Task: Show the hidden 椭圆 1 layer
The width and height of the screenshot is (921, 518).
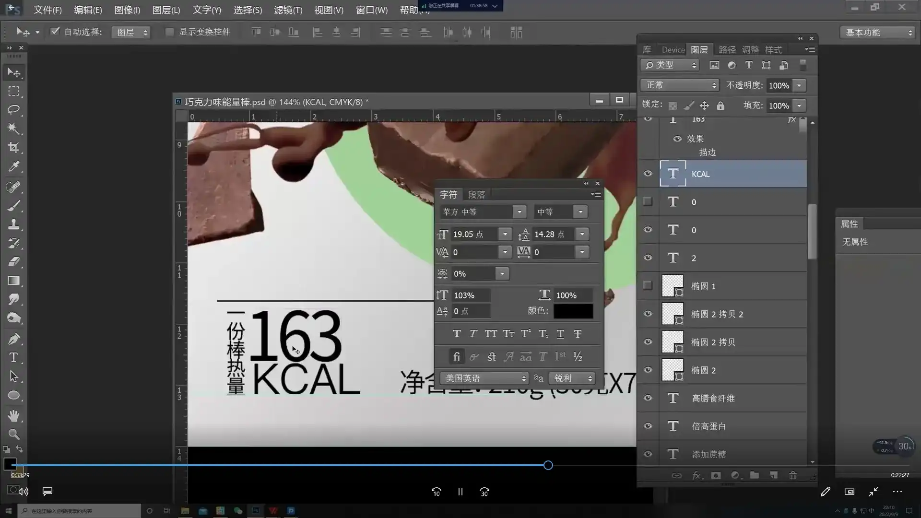Action: click(648, 286)
